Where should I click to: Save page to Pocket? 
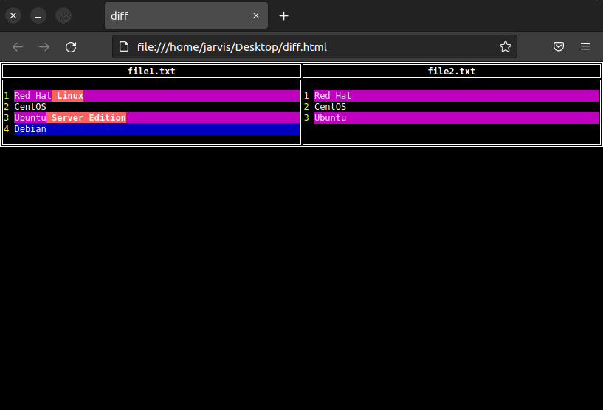(559, 47)
